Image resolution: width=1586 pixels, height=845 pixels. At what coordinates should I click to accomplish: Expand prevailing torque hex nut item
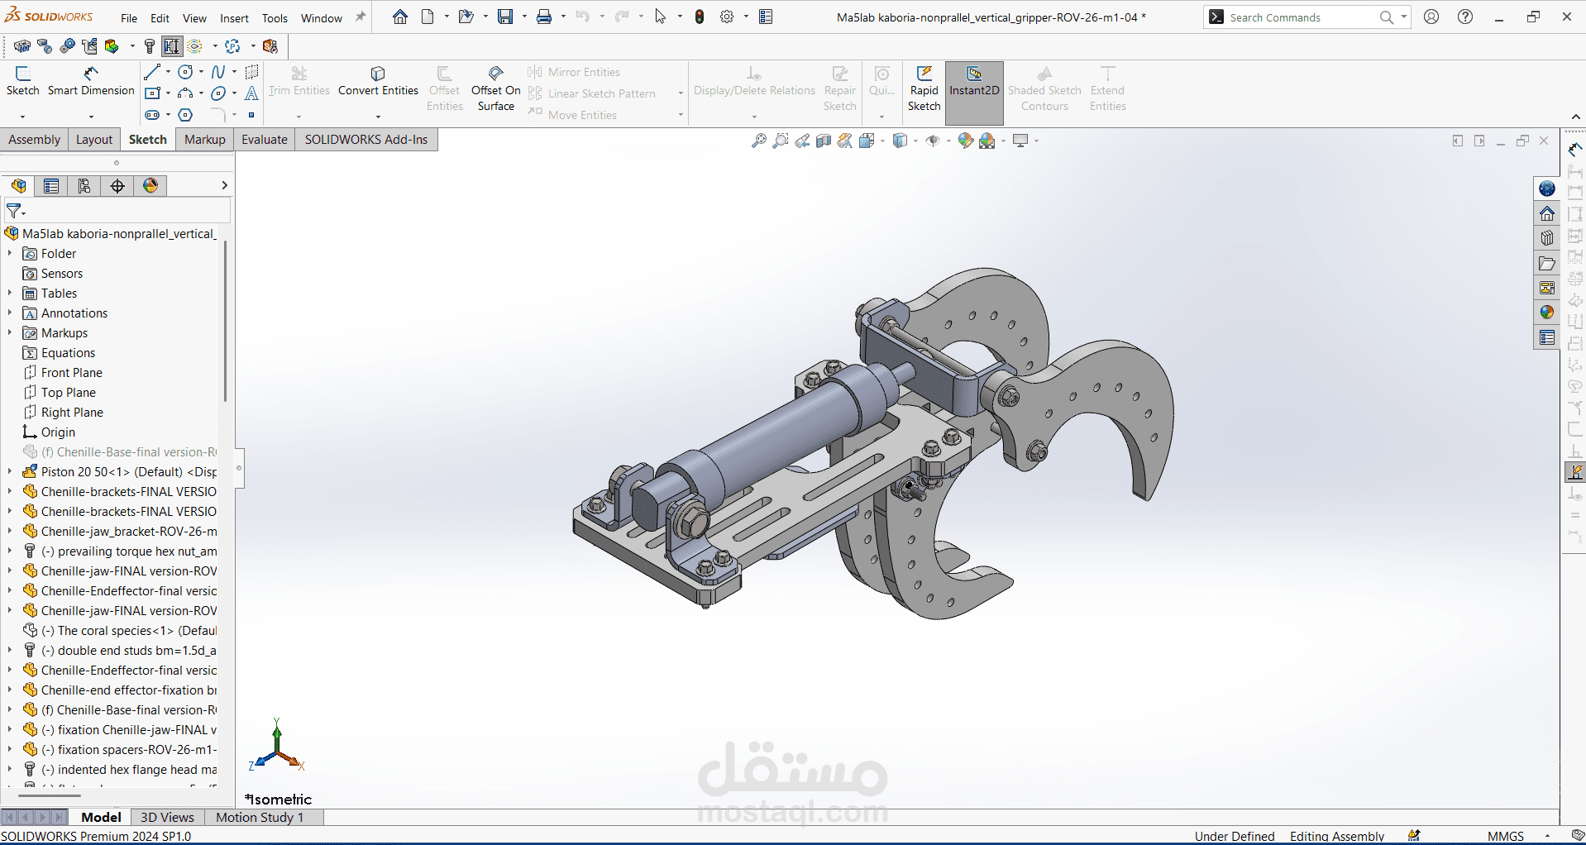[x=10, y=551]
